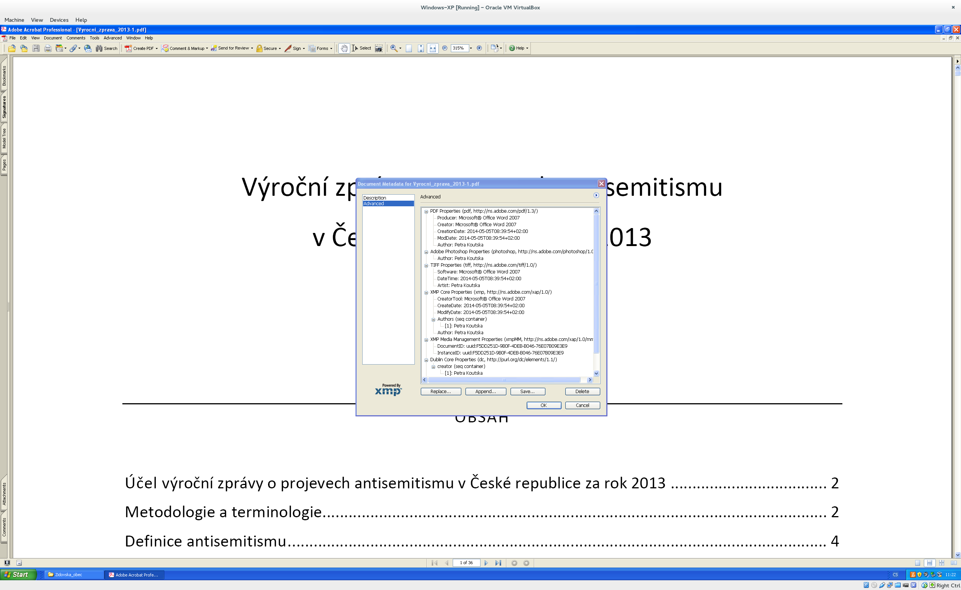The image size is (961, 590).
Task: Select the 'Producer: Microsoft® Office Word 2007' row
Action: [x=478, y=218]
